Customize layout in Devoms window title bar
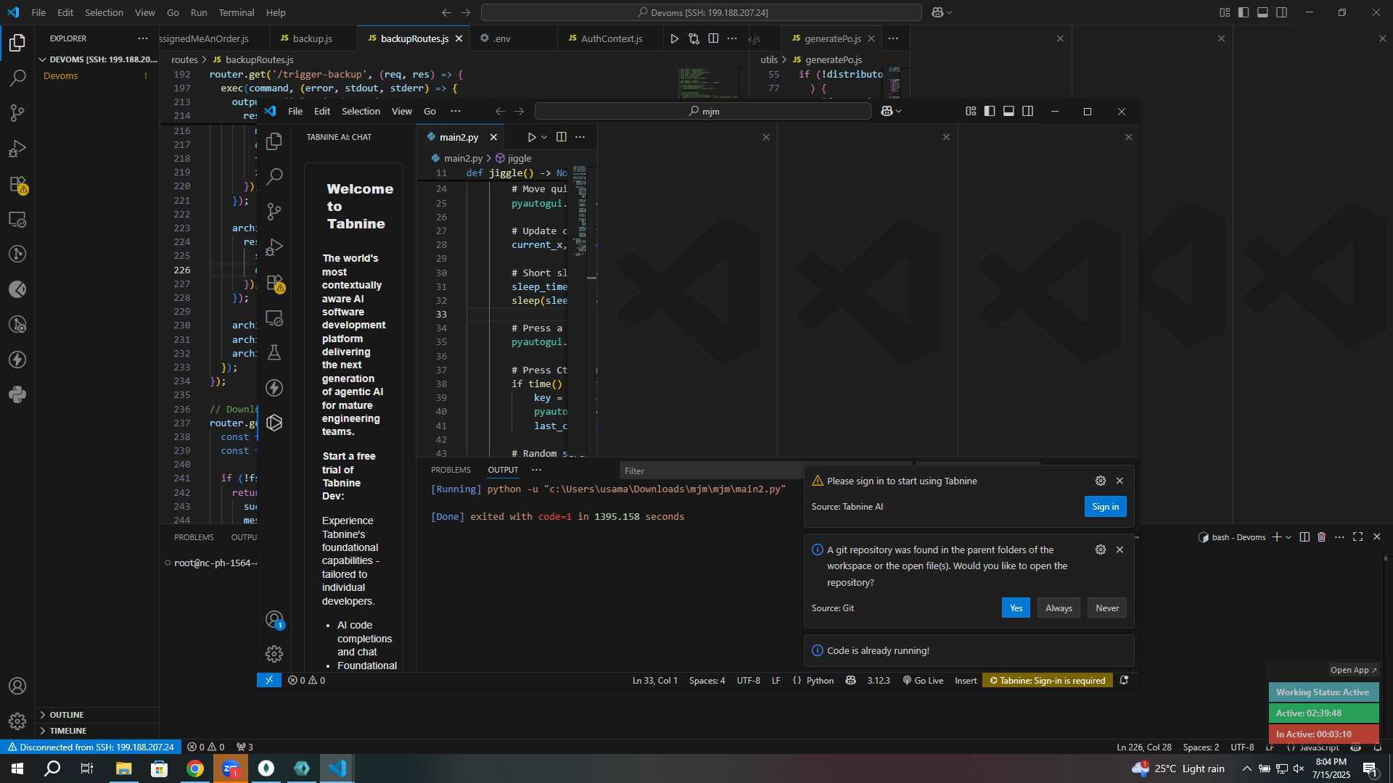Image resolution: width=1393 pixels, height=783 pixels. tap(1225, 12)
